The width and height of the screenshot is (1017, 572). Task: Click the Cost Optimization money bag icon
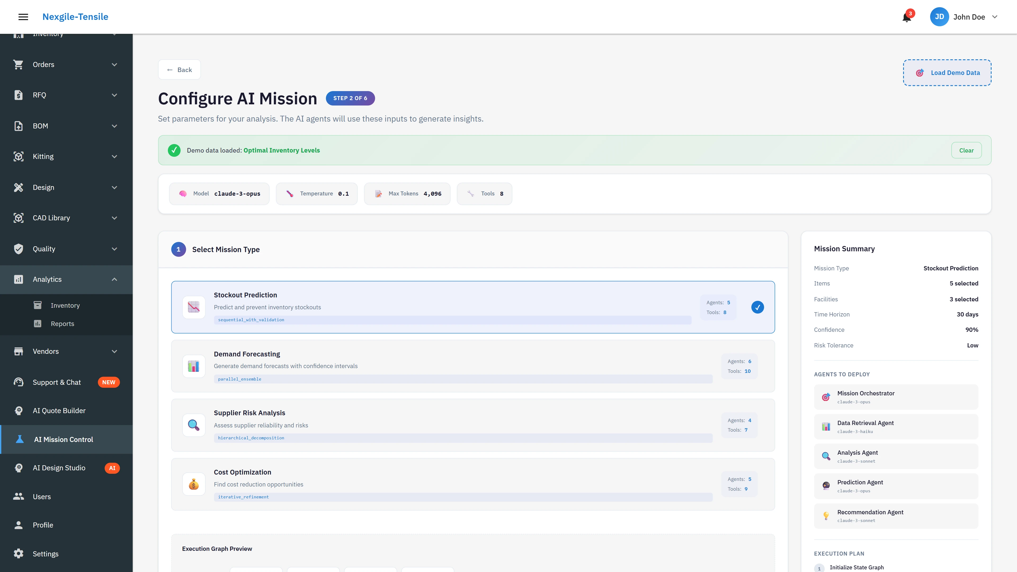tap(193, 484)
